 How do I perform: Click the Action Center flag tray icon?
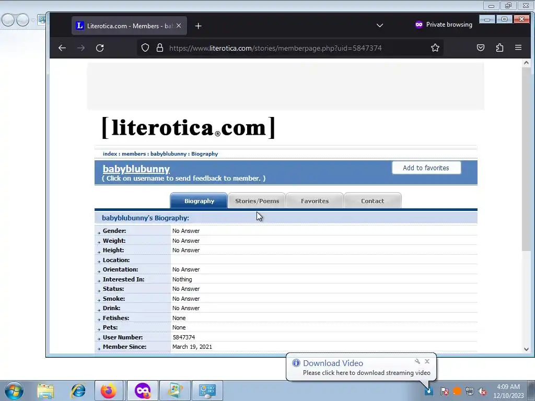[444, 391]
